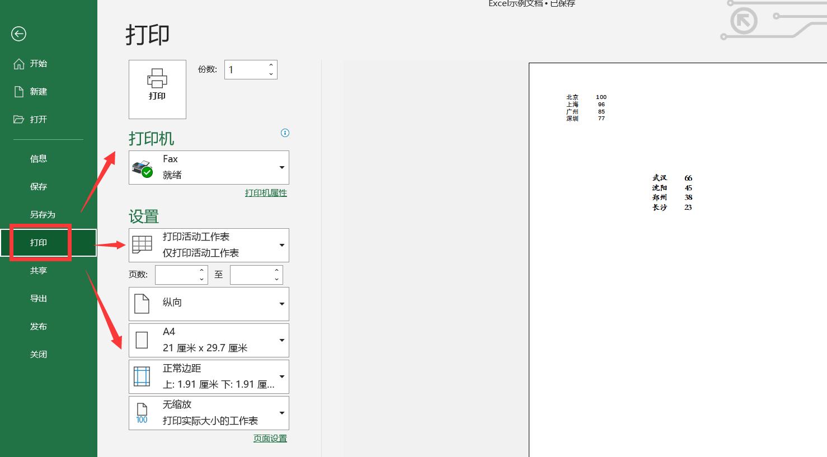Select the 共享 (Share) menu item

(38, 270)
